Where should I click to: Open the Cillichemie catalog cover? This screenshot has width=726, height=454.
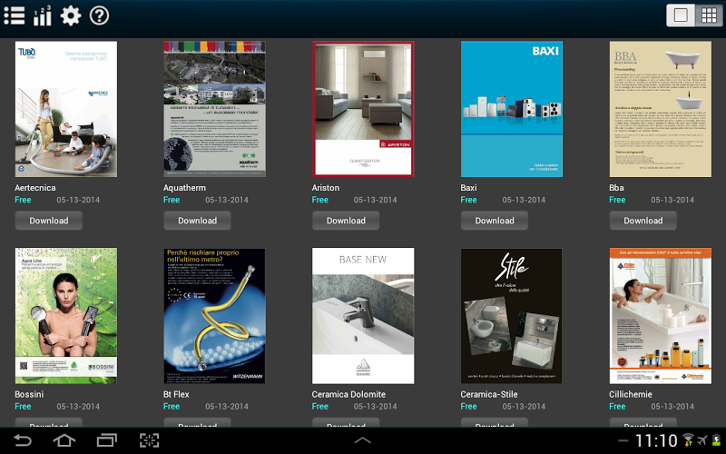tap(661, 316)
